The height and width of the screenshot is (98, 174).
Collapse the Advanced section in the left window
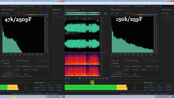pyautogui.click(x=2, y=63)
